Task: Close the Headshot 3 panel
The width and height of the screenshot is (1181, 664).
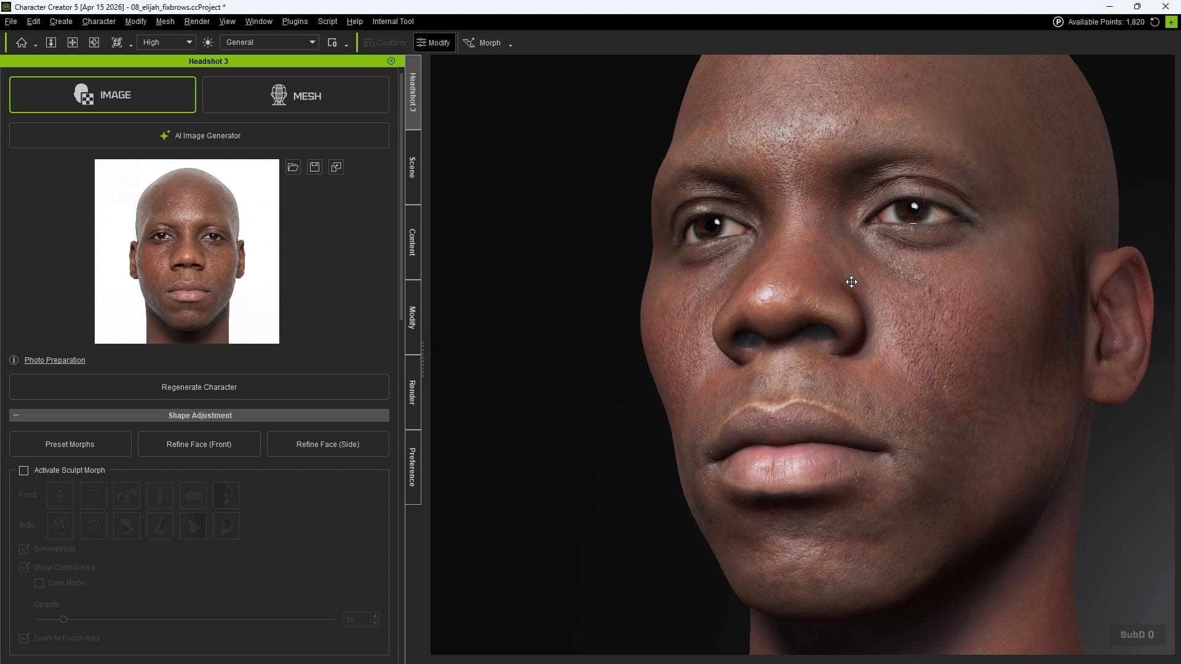Action: [x=391, y=61]
